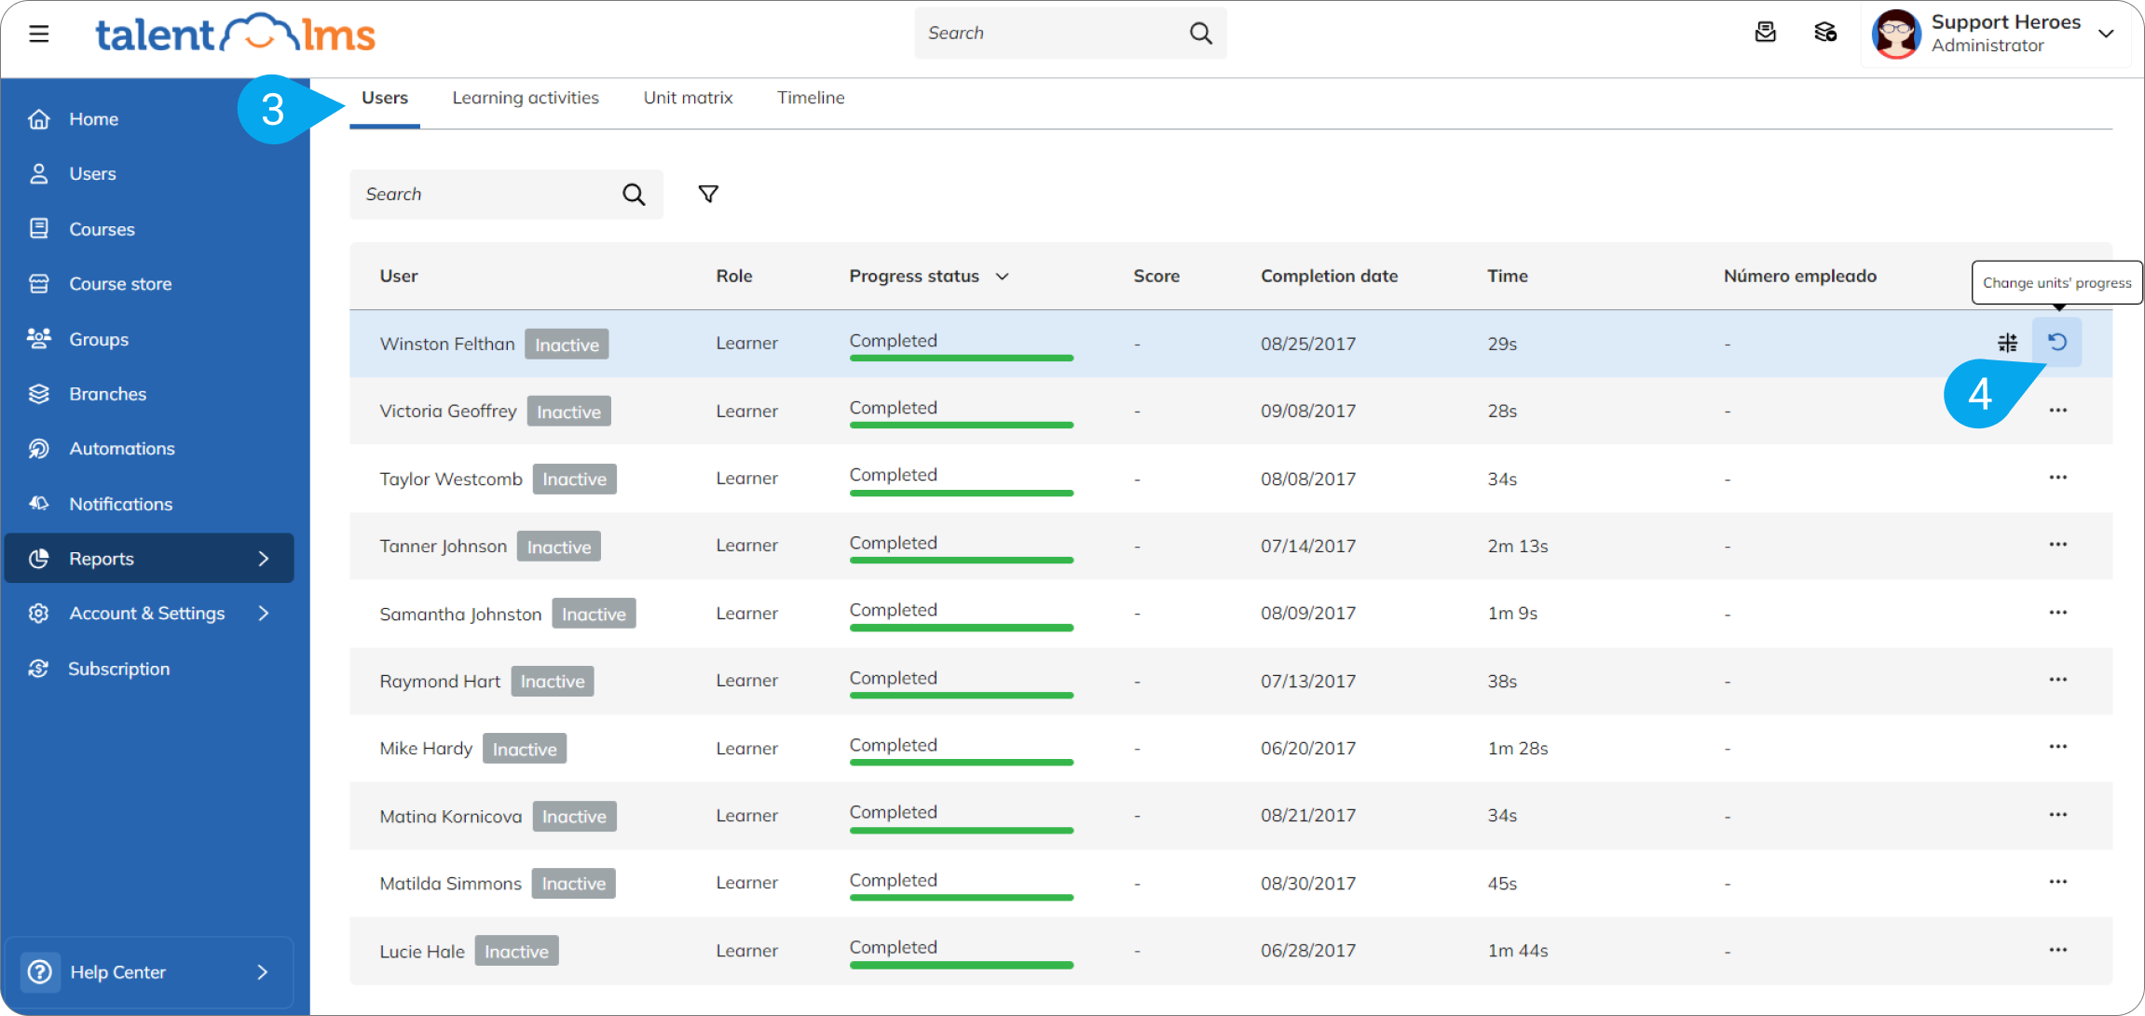
Task: Click the Notifications megaphone icon
Action: [x=38, y=504]
